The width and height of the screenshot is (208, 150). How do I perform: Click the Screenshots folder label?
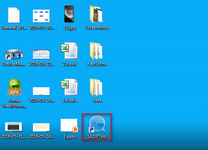[97, 27]
